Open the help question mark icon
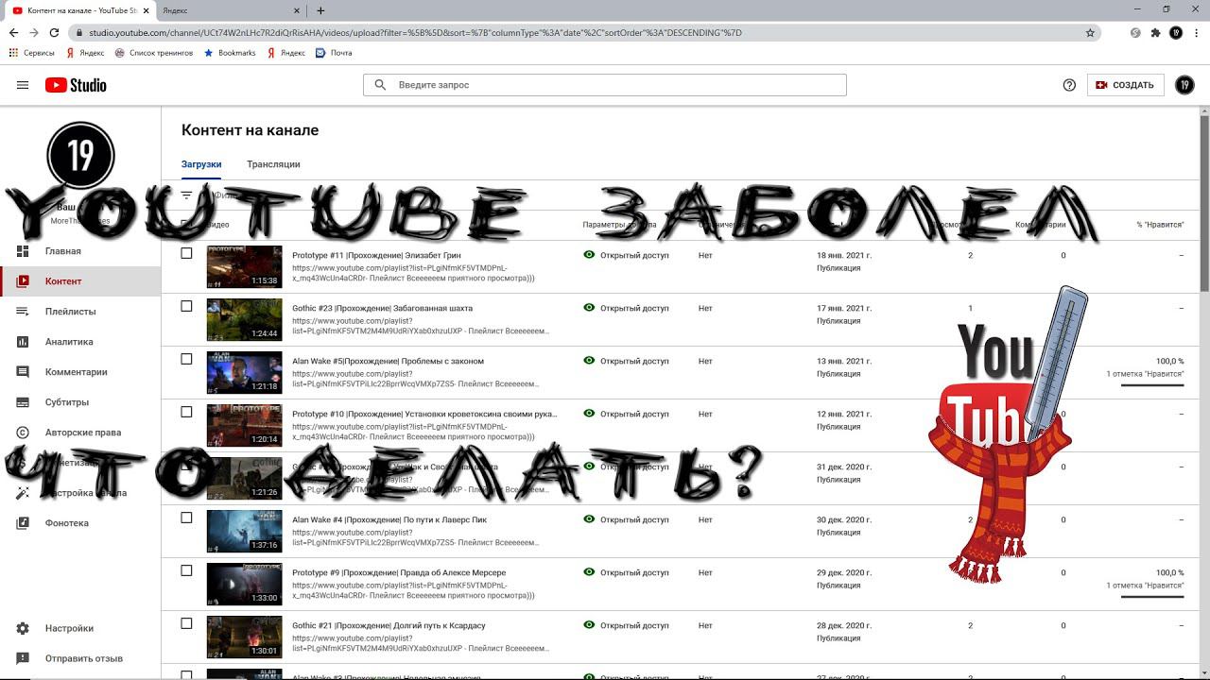Viewport: 1210px width, 680px height. pyautogui.click(x=1069, y=85)
